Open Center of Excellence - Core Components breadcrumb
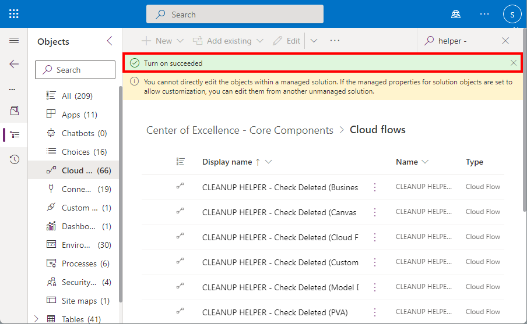 click(x=240, y=130)
